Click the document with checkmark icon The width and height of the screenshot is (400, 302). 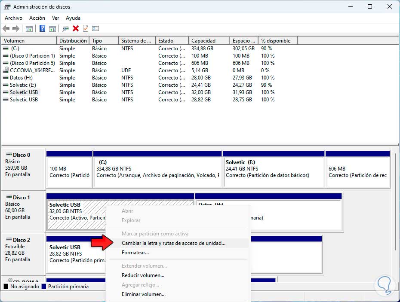pyautogui.click(x=86, y=28)
